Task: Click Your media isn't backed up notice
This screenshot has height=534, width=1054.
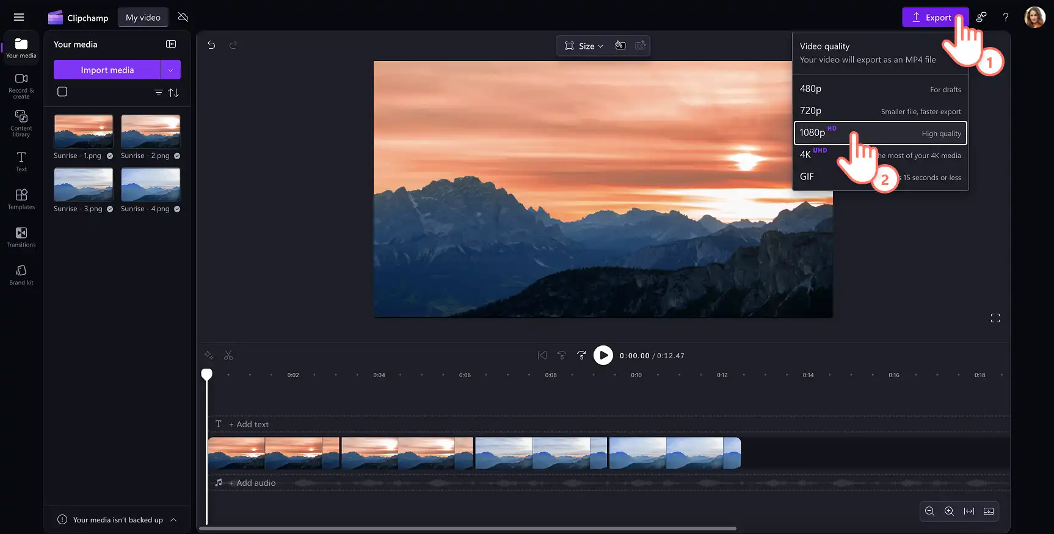Action: (x=118, y=520)
